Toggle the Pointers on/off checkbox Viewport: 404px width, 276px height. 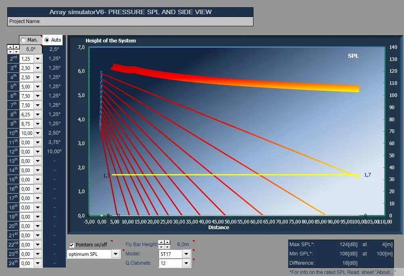(x=72, y=245)
